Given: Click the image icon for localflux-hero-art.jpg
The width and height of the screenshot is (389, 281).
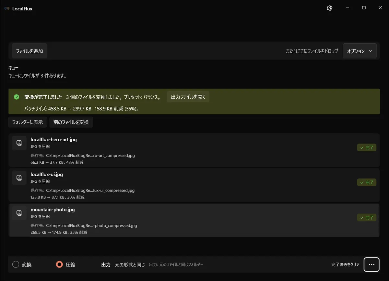Looking at the screenshot, I should click(x=19, y=143).
